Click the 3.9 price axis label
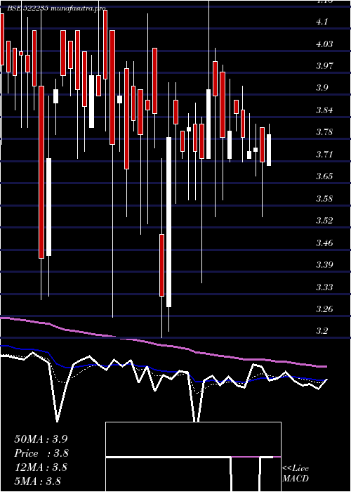 pyautogui.click(x=322, y=88)
